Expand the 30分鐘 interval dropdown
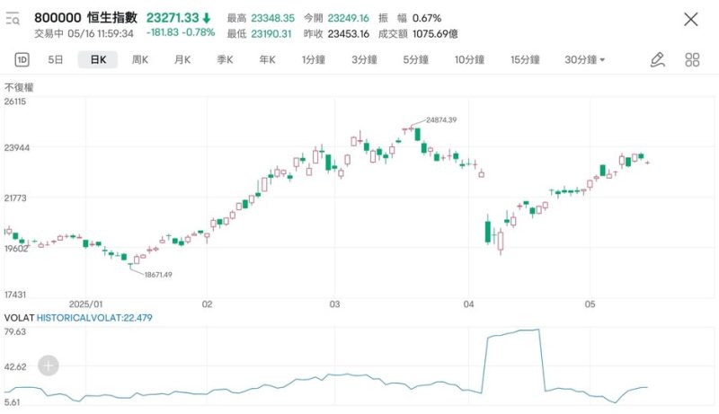Viewport: 719px width, 414px height. (584, 60)
